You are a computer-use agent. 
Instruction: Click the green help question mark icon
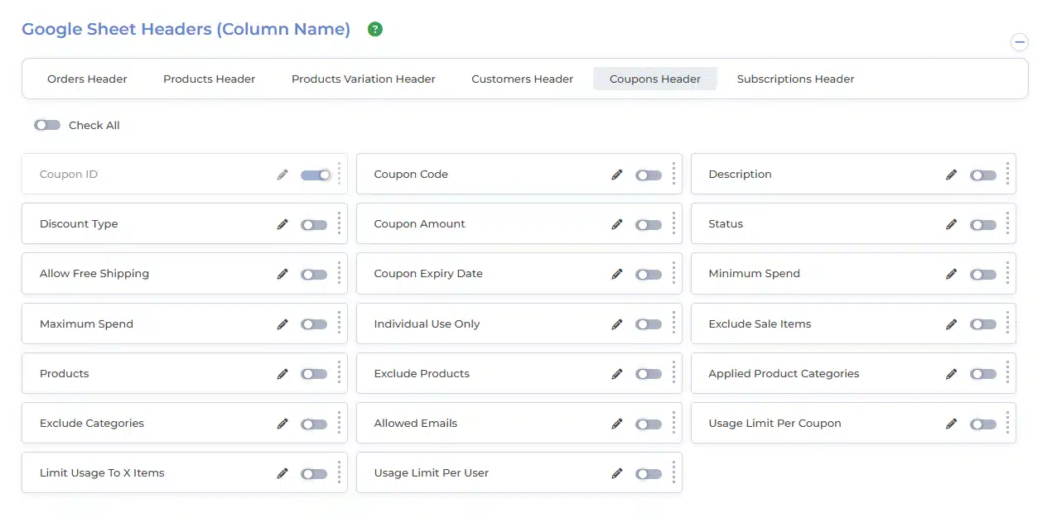(x=375, y=30)
